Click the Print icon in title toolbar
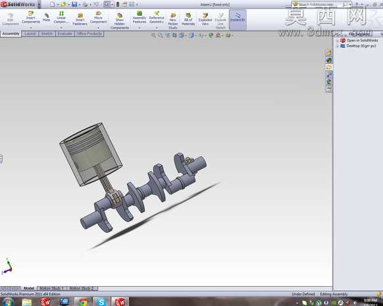Image resolution: width=383 pixels, height=306 pixels. point(86,4)
